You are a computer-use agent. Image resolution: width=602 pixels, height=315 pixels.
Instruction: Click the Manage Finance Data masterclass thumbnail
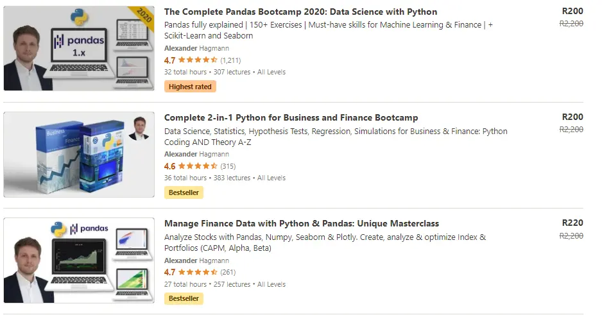79,260
